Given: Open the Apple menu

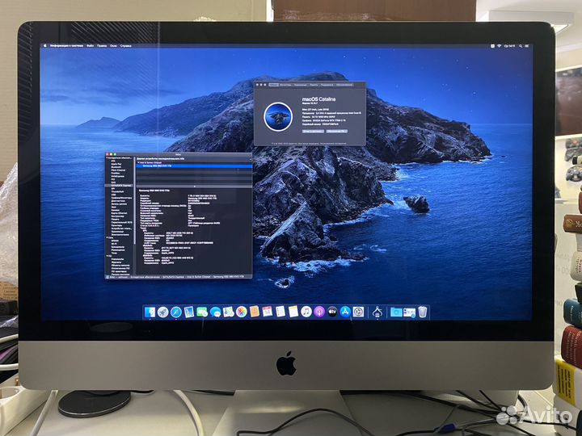Looking at the screenshot, I should point(45,45).
